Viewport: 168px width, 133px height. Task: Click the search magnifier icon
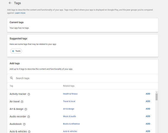(x=11, y=78)
